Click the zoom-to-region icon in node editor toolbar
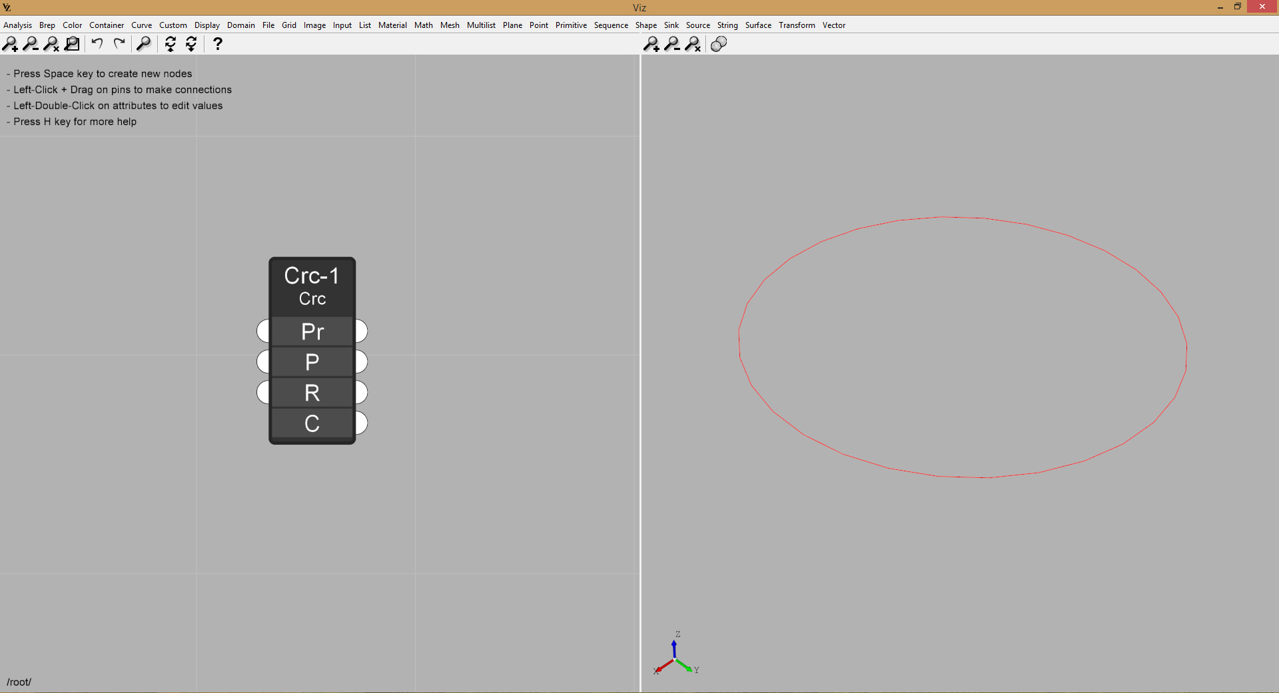Image resolution: width=1279 pixels, height=693 pixels. 72,44
